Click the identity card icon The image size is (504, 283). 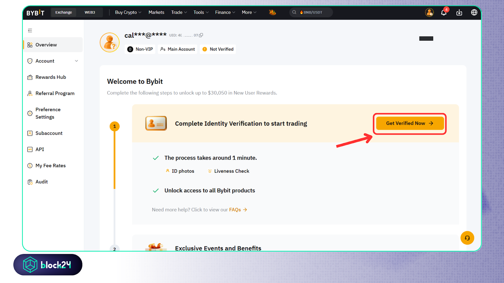tap(156, 123)
